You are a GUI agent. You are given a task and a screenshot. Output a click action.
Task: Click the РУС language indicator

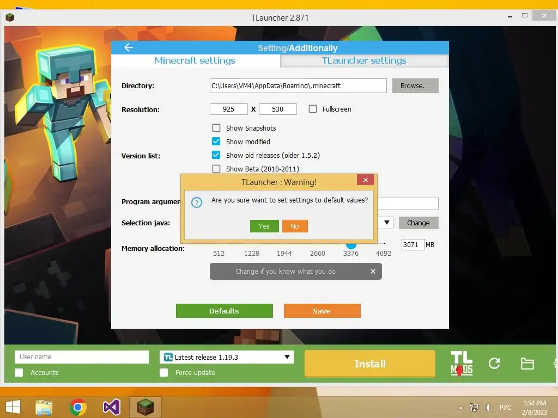pyautogui.click(x=505, y=407)
